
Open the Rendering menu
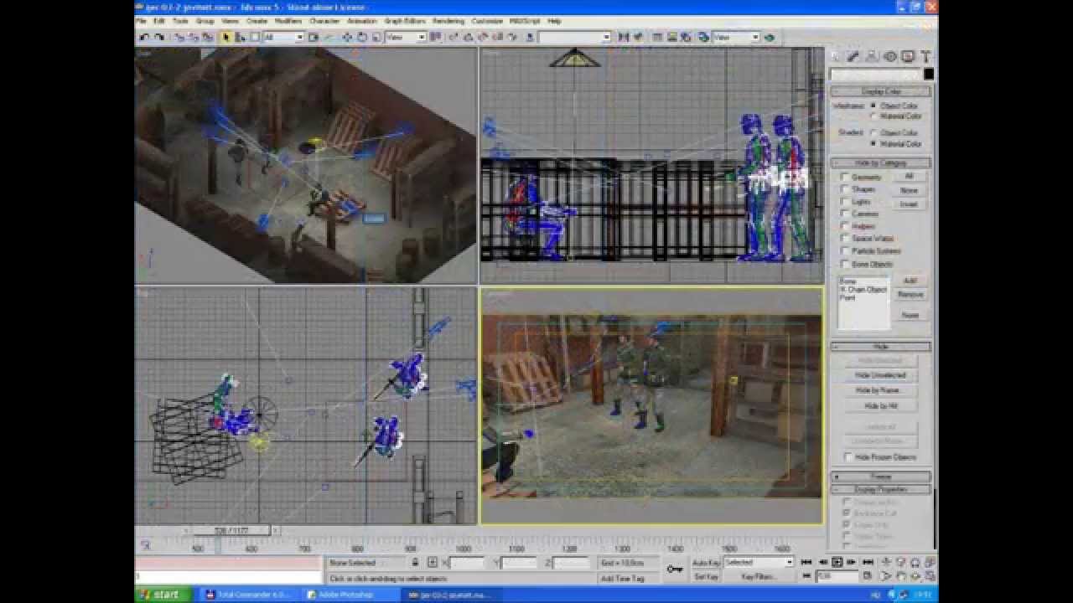point(448,21)
